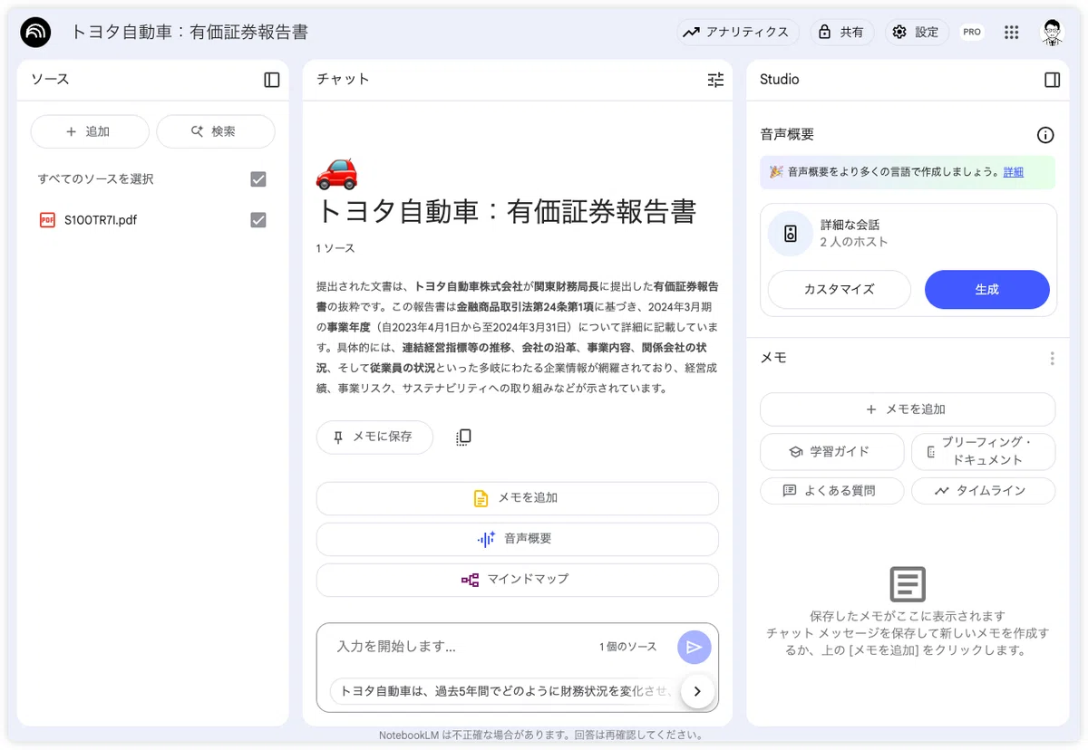Toggle the S100TR7I.pdf source checkbox
Image resolution: width=1088 pixels, height=750 pixels.
(x=258, y=220)
